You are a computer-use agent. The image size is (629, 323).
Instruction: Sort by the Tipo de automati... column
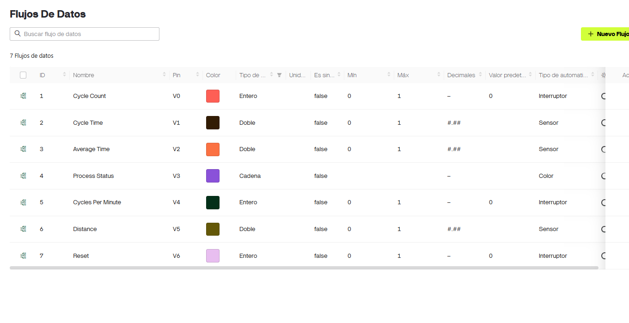[x=592, y=75]
